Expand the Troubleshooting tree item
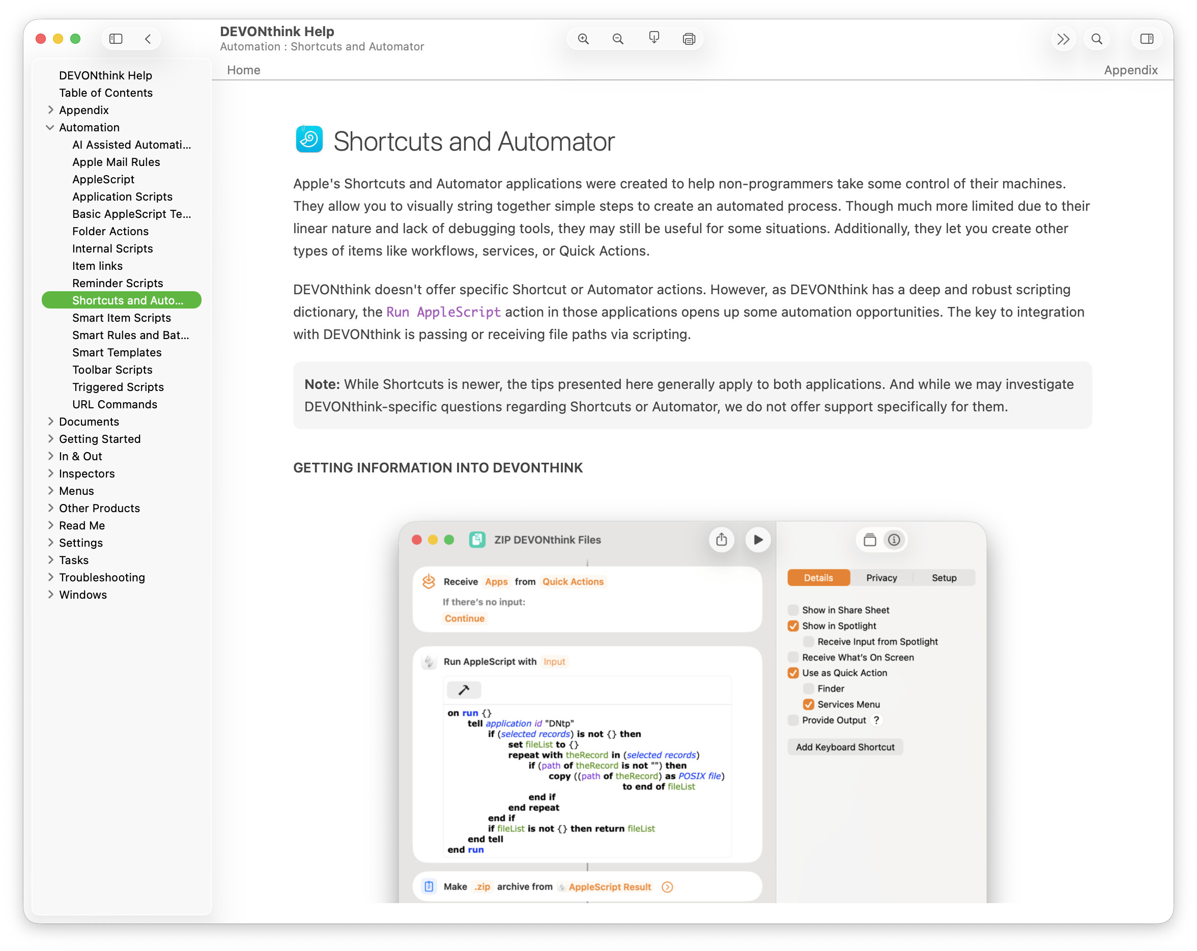Viewport: 1197px width, 951px height. point(50,577)
